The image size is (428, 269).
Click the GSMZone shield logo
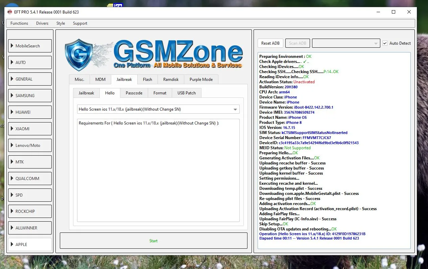pyautogui.click(x=78, y=54)
